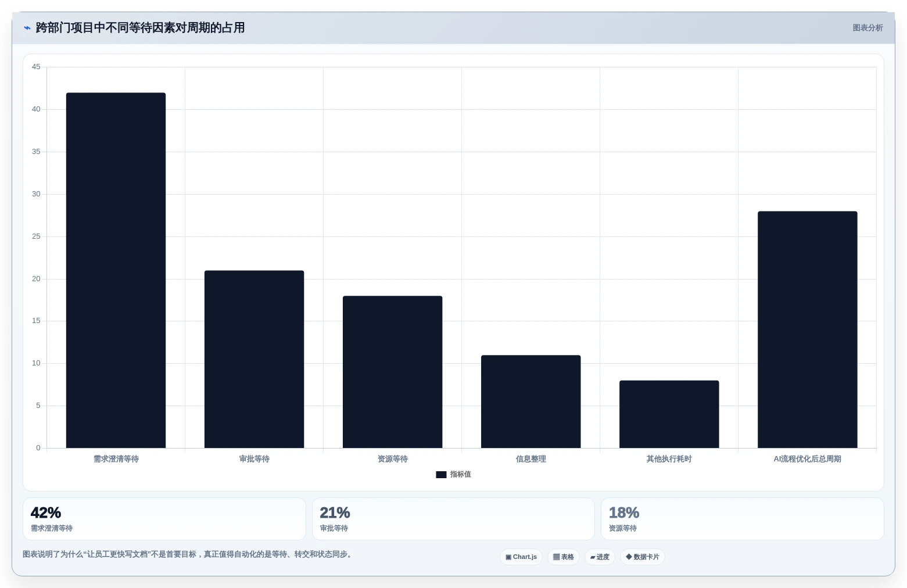This screenshot has height=588, width=907.
Task: Select the 资源等待 bar in the chart
Action: pyautogui.click(x=392, y=372)
